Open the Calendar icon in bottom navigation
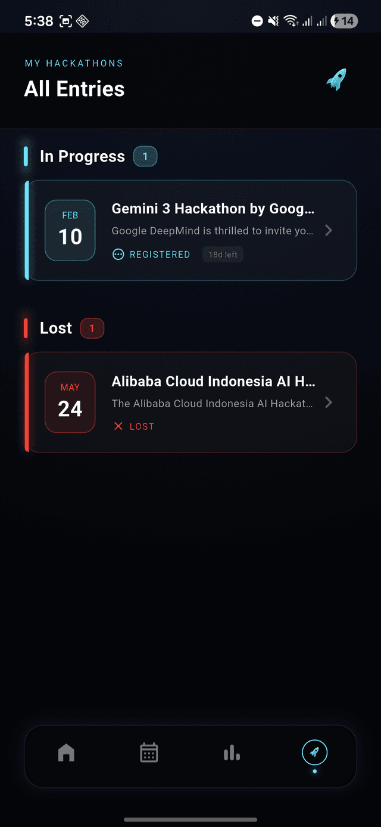 (149, 752)
